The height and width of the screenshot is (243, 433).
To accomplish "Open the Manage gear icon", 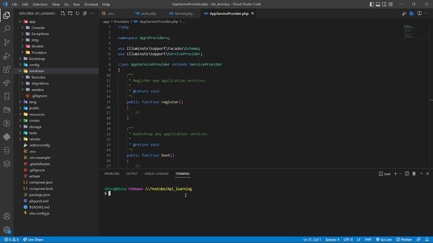I will (x=7, y=230).
